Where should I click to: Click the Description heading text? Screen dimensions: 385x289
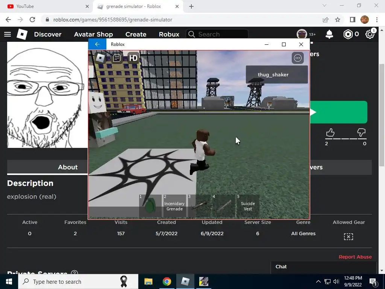[x=30, y=183]
